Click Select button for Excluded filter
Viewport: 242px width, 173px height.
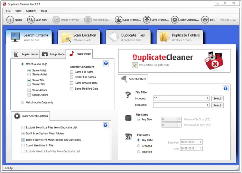pos(217,105)
